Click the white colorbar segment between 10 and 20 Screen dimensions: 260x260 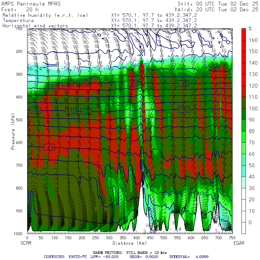[x=244, y=205]
